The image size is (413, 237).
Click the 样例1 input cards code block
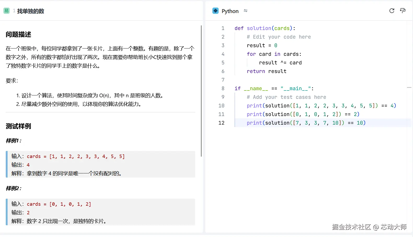tap(75, 156)
